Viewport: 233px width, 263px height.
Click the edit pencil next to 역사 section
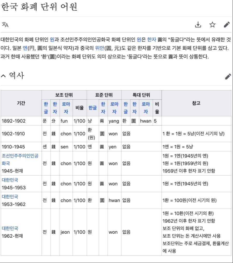tap(228, 76)
